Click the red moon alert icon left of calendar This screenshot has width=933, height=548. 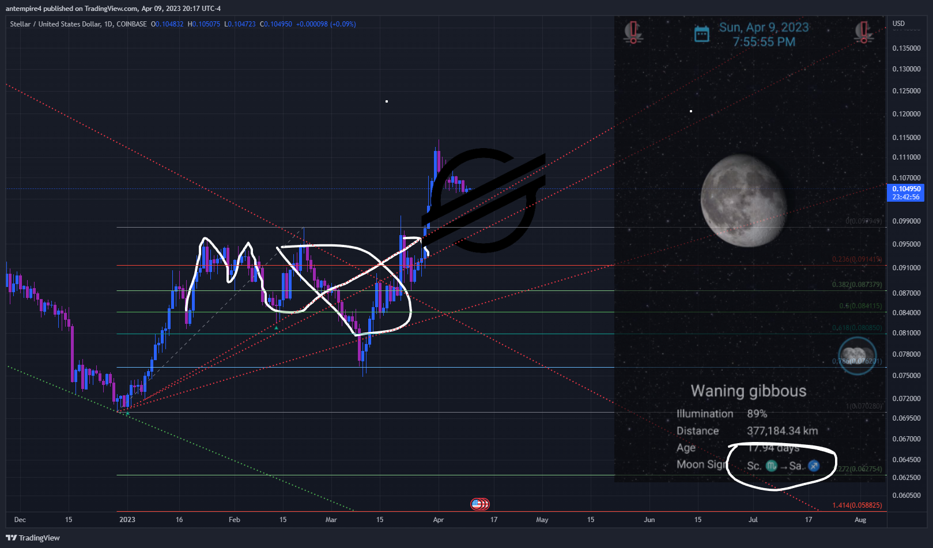pyautogui.click(x=633, y=33)
